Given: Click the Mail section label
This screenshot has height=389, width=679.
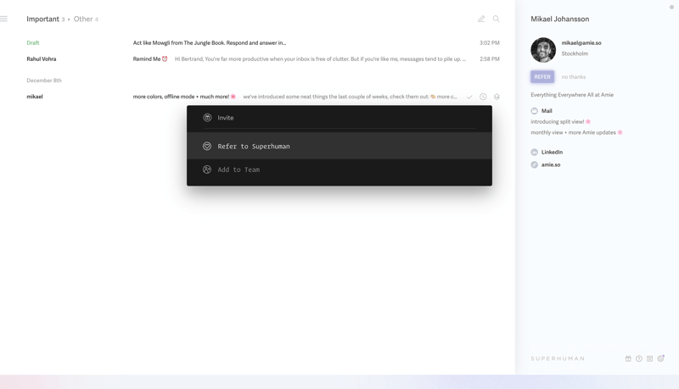Looking at the screenshot, I should (x=547, y=111).
